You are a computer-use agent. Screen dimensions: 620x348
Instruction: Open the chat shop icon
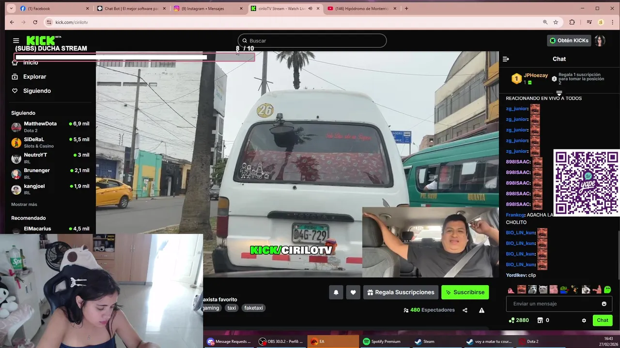(540, 320)
